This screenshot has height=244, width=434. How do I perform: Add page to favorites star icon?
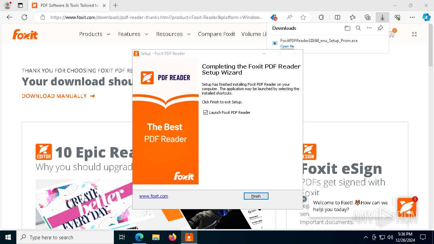[x=303, y=17]
